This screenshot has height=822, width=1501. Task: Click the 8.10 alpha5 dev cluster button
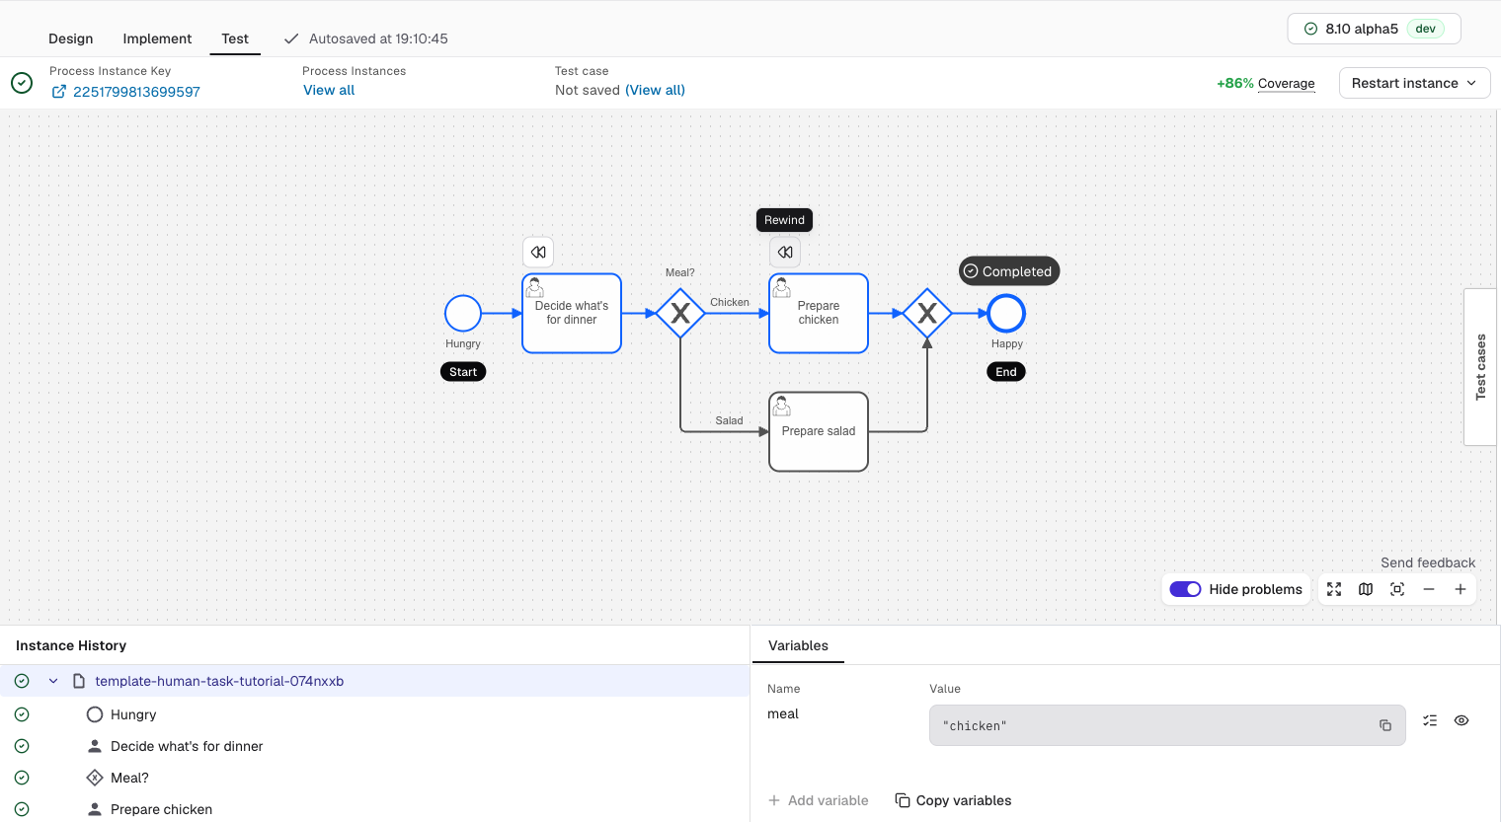1374,29
